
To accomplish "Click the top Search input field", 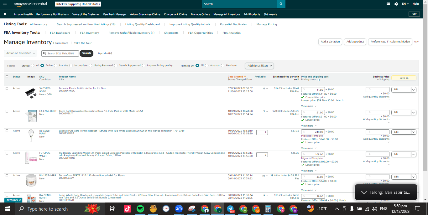I will (x=240, y=4).
